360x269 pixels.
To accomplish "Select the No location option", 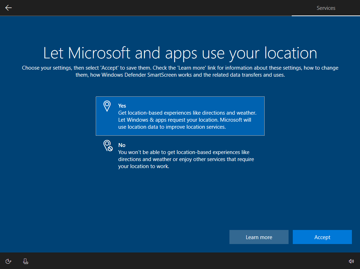I will tap(180, 155).
